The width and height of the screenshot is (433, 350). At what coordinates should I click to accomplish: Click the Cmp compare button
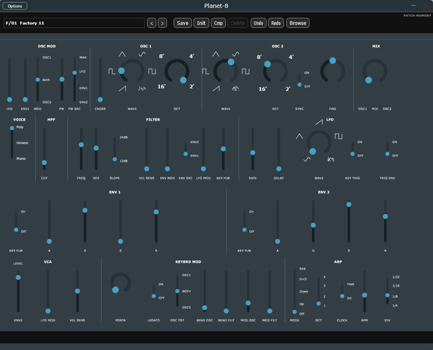(218, 23)
